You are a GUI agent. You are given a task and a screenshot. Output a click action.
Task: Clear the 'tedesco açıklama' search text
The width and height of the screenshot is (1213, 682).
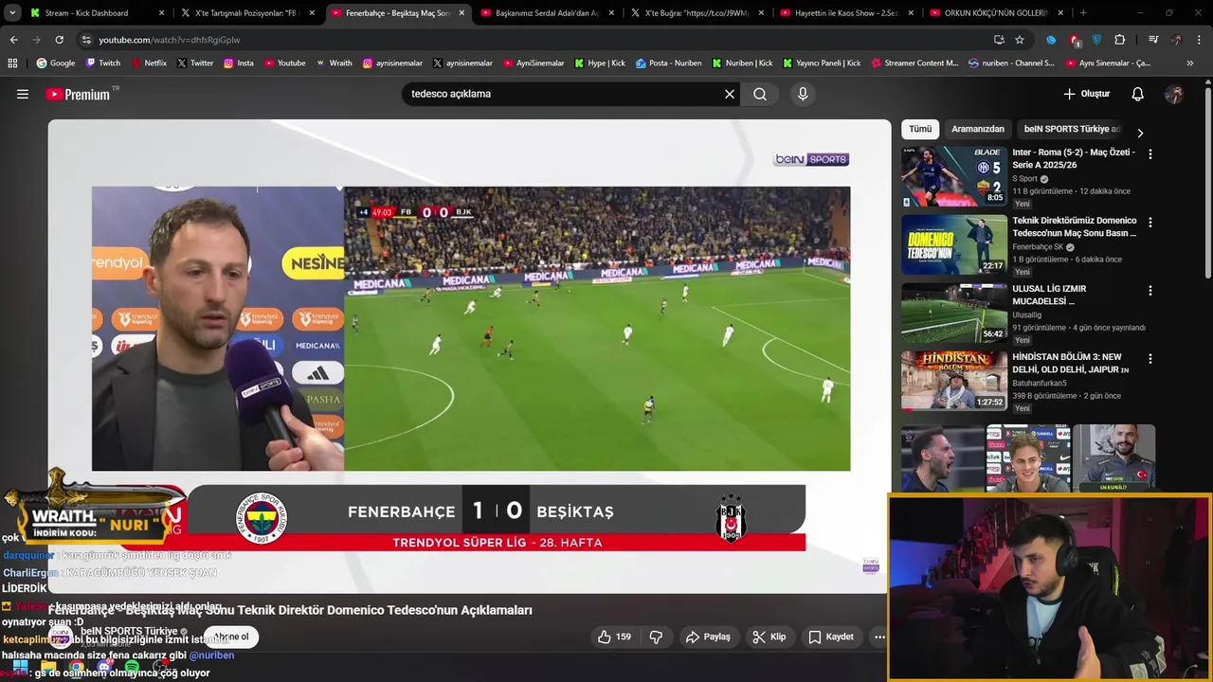pos(730,94)
